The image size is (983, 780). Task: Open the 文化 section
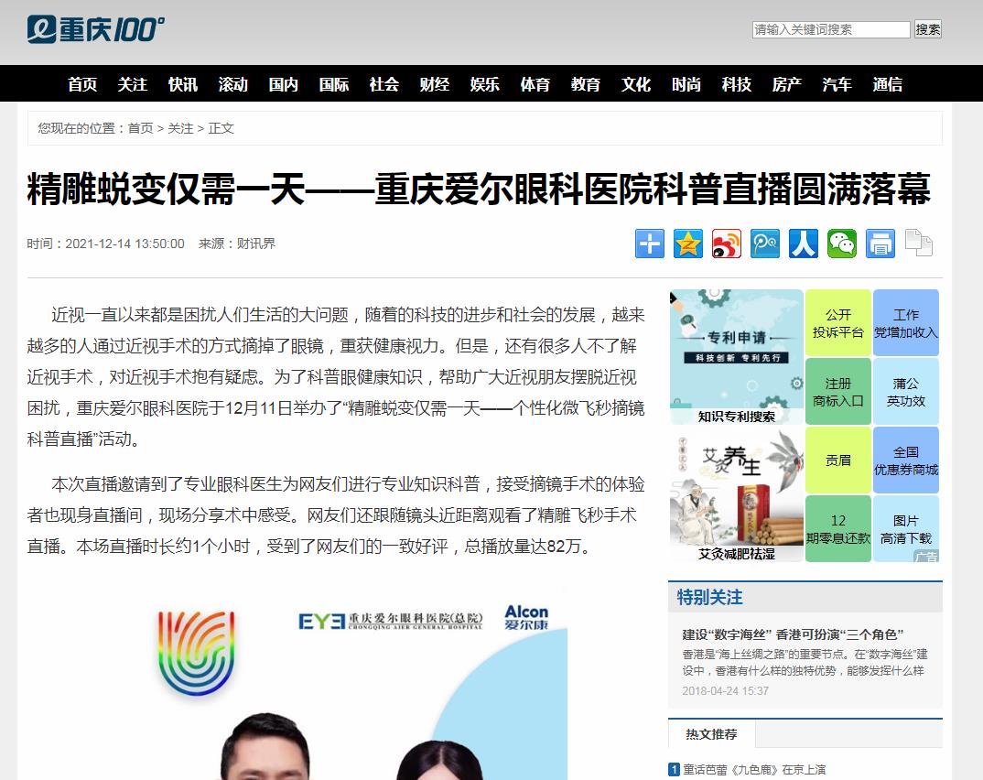636,84
